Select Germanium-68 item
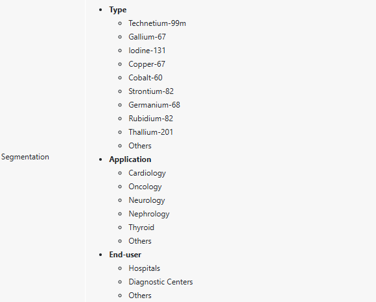This screenshot has width=376, height=302. tap(154, 105)
